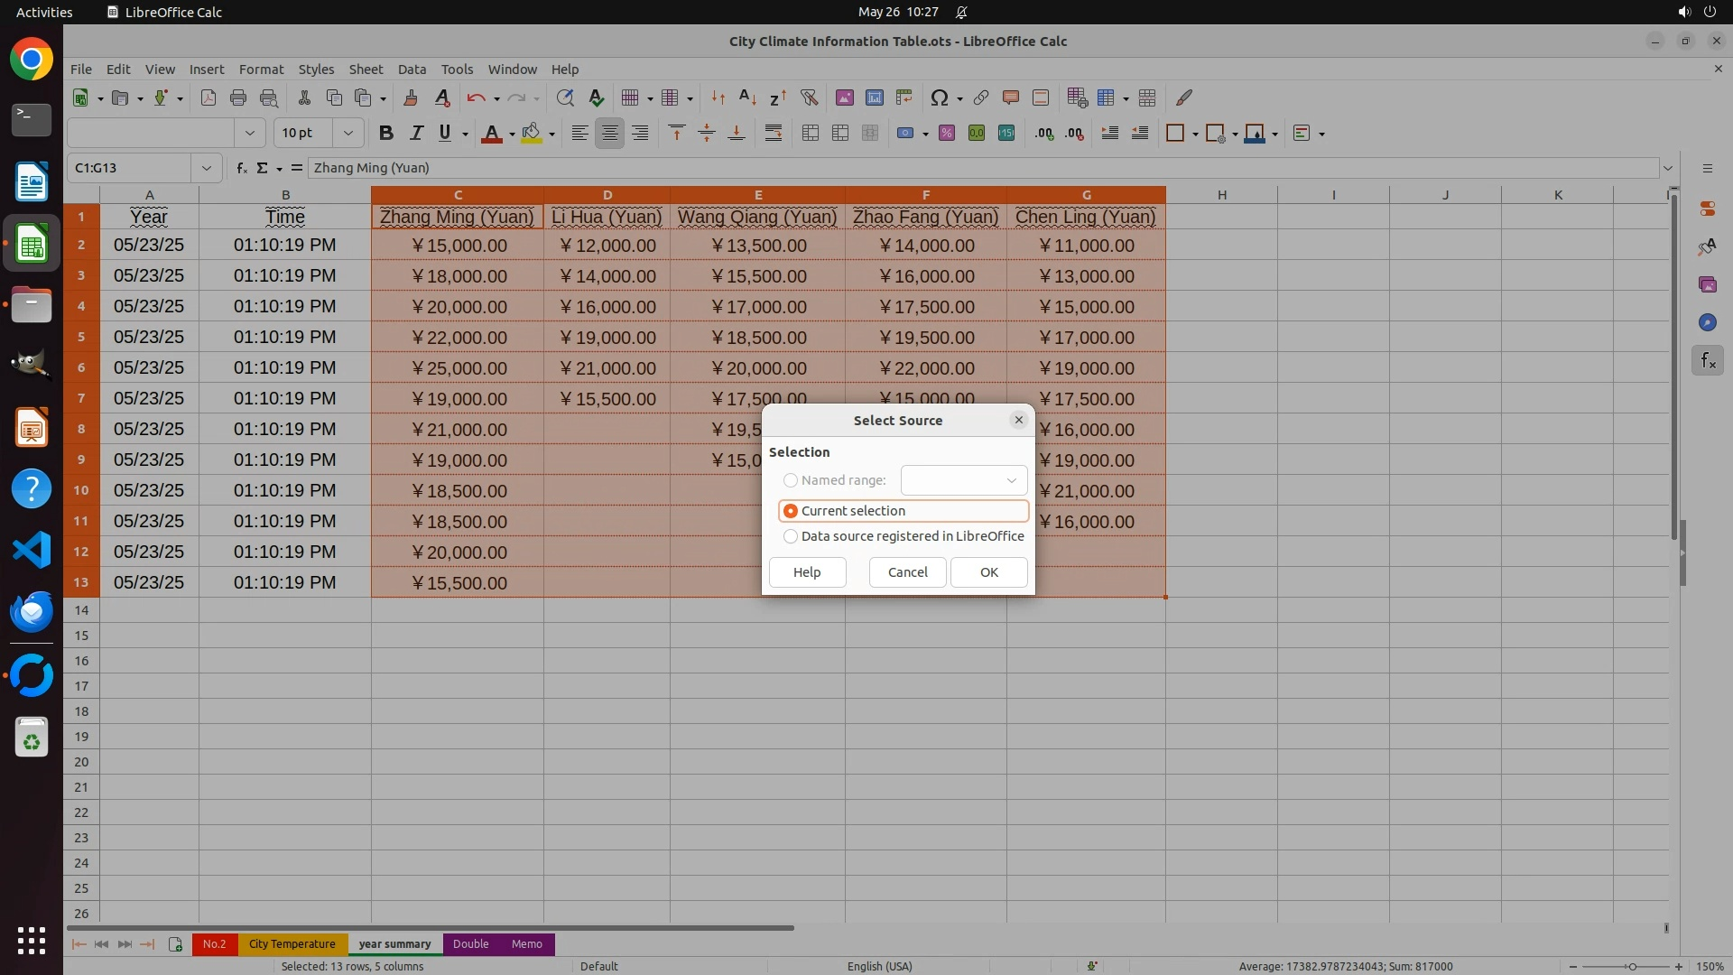1733x975 pixels.
Task: Click the Format as Currency icon
Action: point(905,134)
